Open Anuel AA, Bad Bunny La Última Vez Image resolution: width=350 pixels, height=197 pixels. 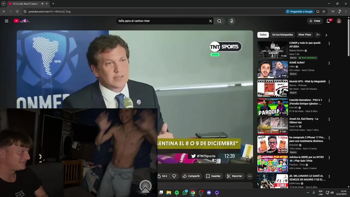point(304,121)
